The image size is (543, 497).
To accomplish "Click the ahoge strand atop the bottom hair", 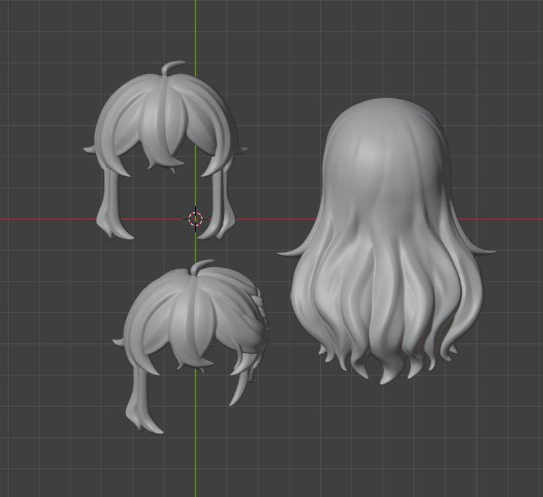I will (x=202, y=264).
